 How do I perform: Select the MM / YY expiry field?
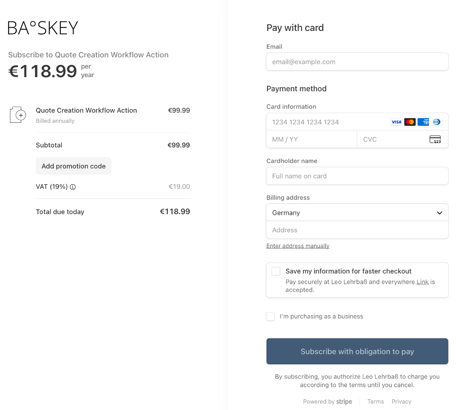[311, 140]
